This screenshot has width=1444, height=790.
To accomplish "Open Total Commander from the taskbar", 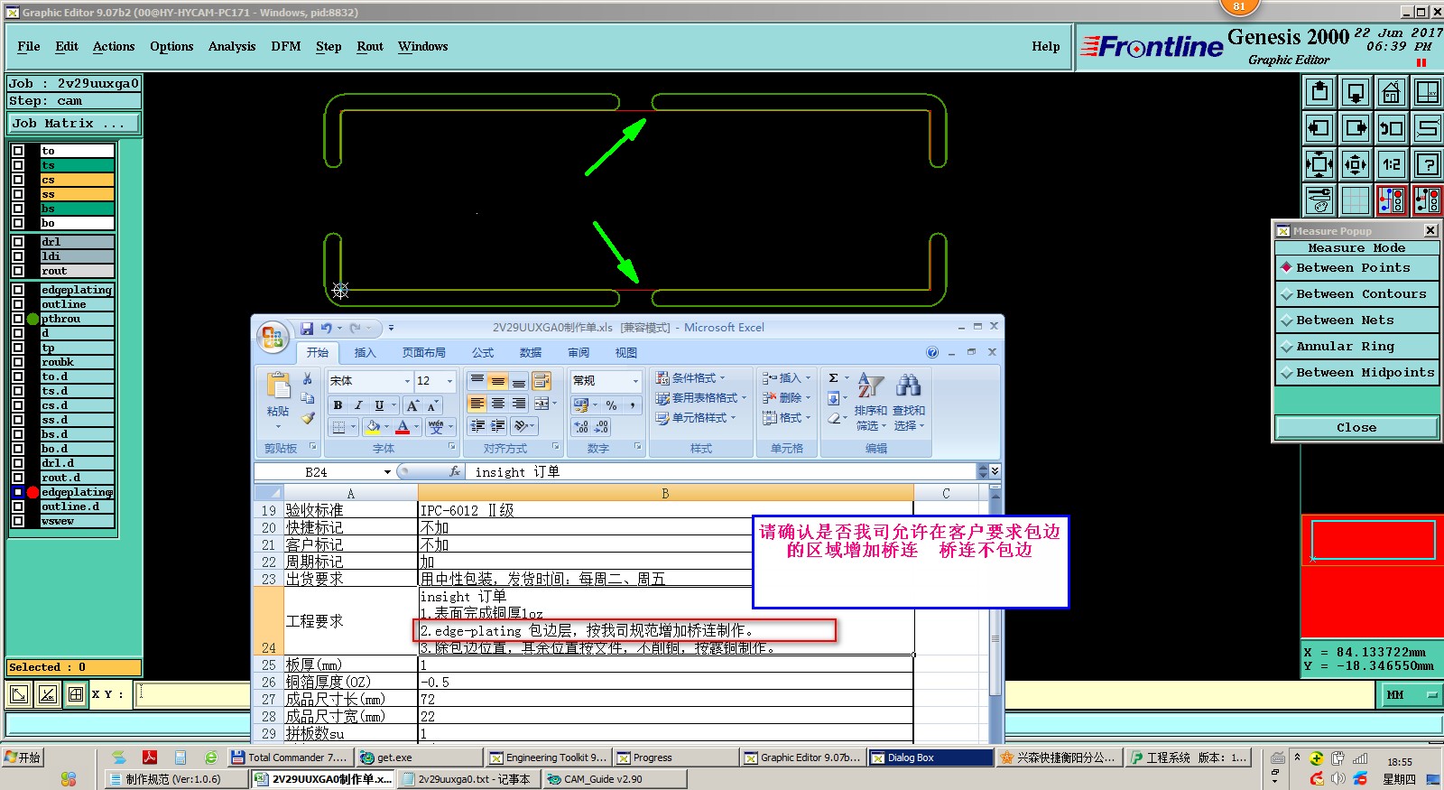I will (291, 757).
